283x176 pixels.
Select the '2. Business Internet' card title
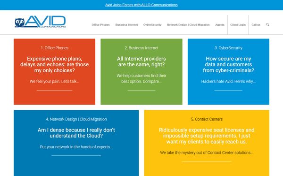(x=141, y=48)
